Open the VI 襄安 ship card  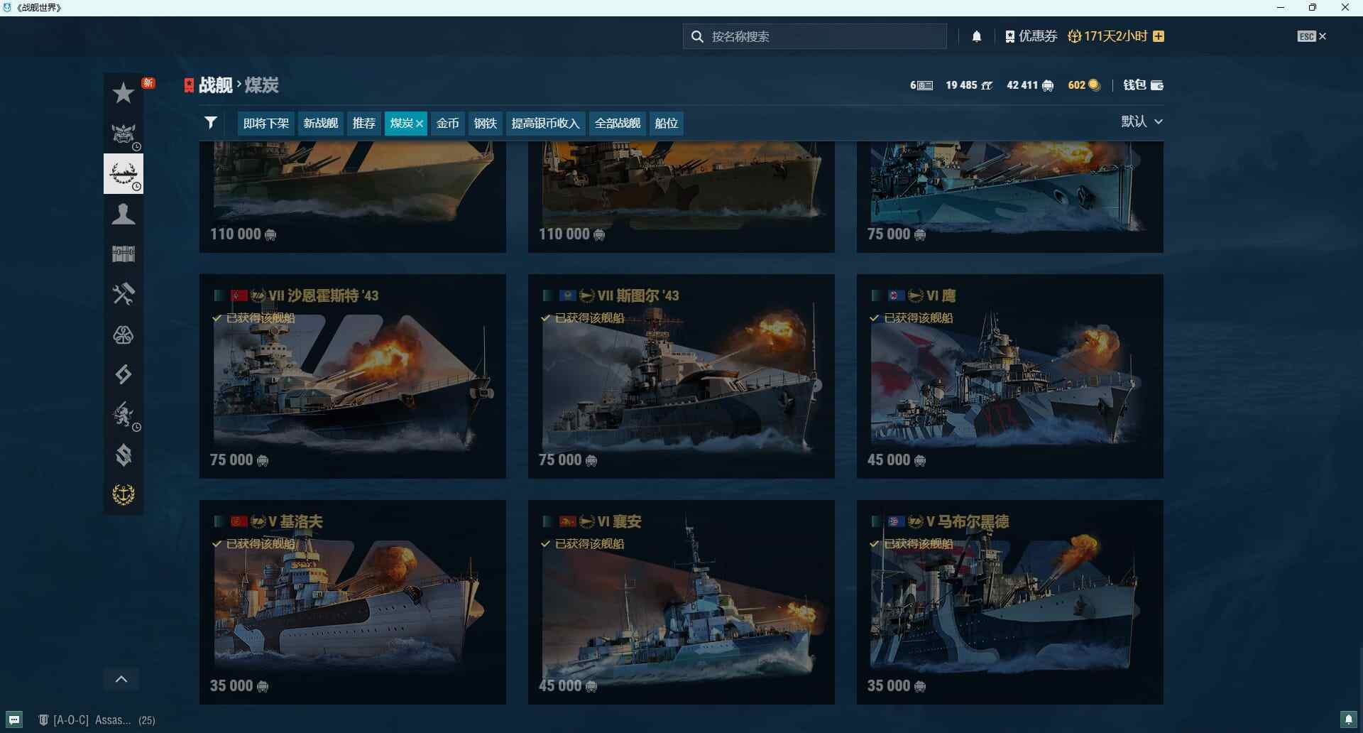(681, 602)
